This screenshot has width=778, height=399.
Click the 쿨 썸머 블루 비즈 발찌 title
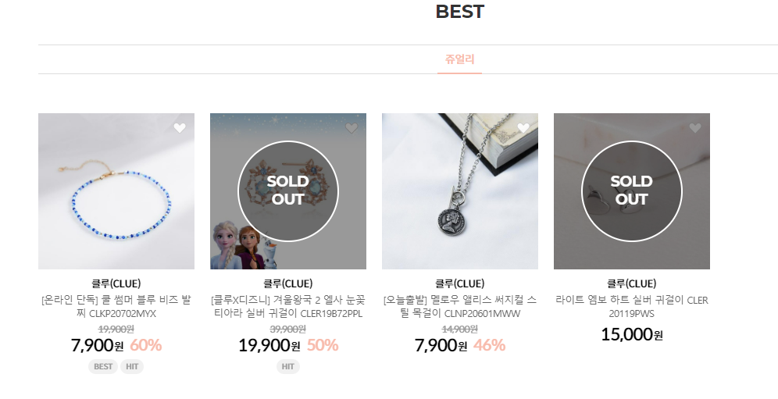(116, 307)
